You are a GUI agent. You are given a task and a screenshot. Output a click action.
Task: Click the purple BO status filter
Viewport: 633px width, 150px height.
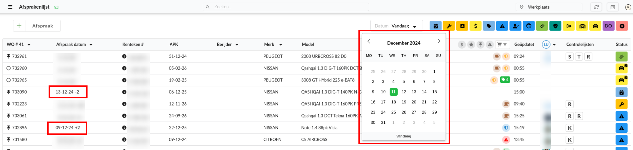pyautogui.click(x=608, y=26)
